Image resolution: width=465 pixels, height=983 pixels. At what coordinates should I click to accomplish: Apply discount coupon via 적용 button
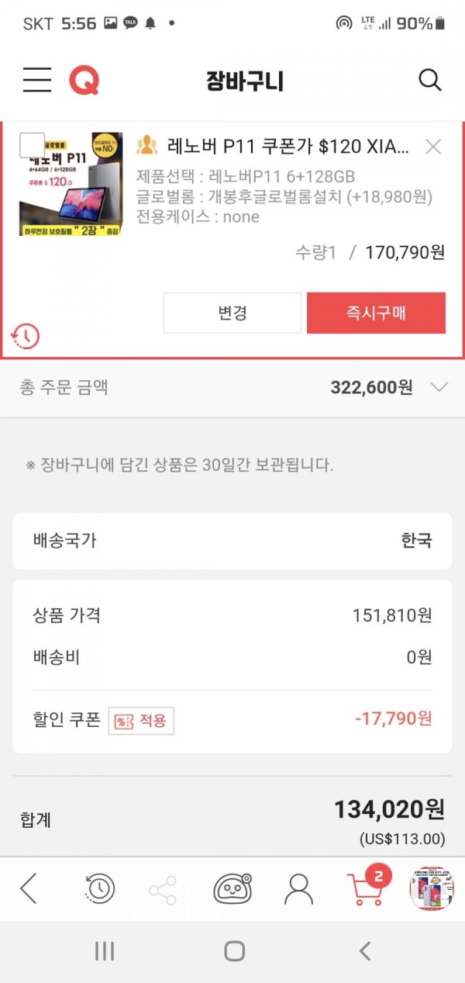click(141, 721)
